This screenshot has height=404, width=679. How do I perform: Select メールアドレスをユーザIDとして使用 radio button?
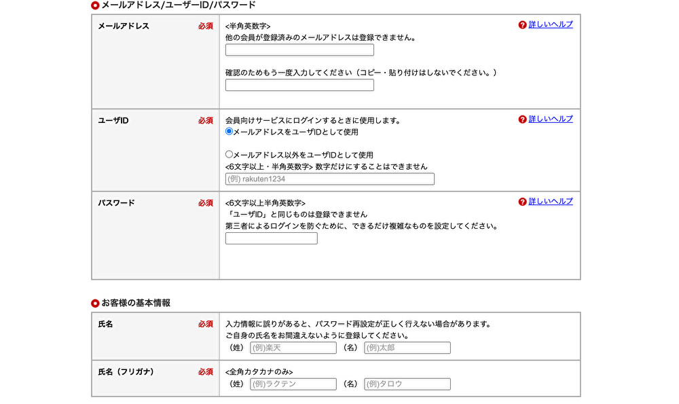click(x=230, y=132)
